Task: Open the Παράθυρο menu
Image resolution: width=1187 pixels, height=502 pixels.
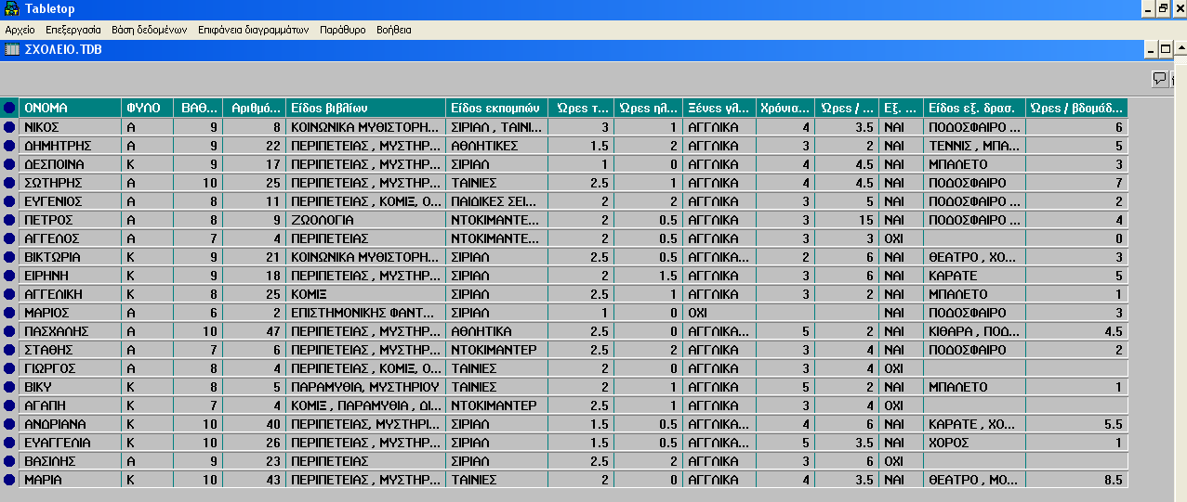Action: pyautogui.click(x=343, y=30)
